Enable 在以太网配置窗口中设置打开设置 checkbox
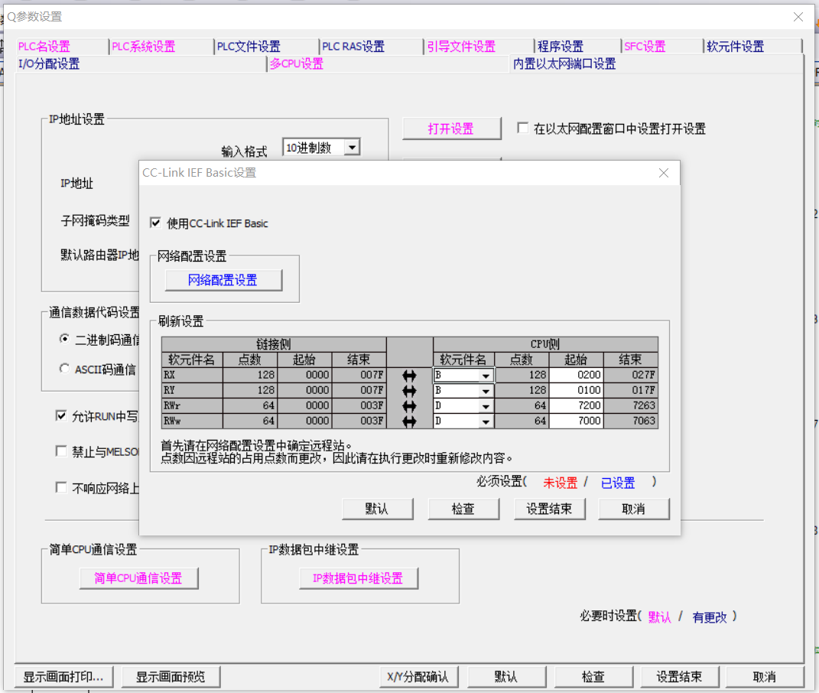819x693 pixels. [x=523, y=129]
